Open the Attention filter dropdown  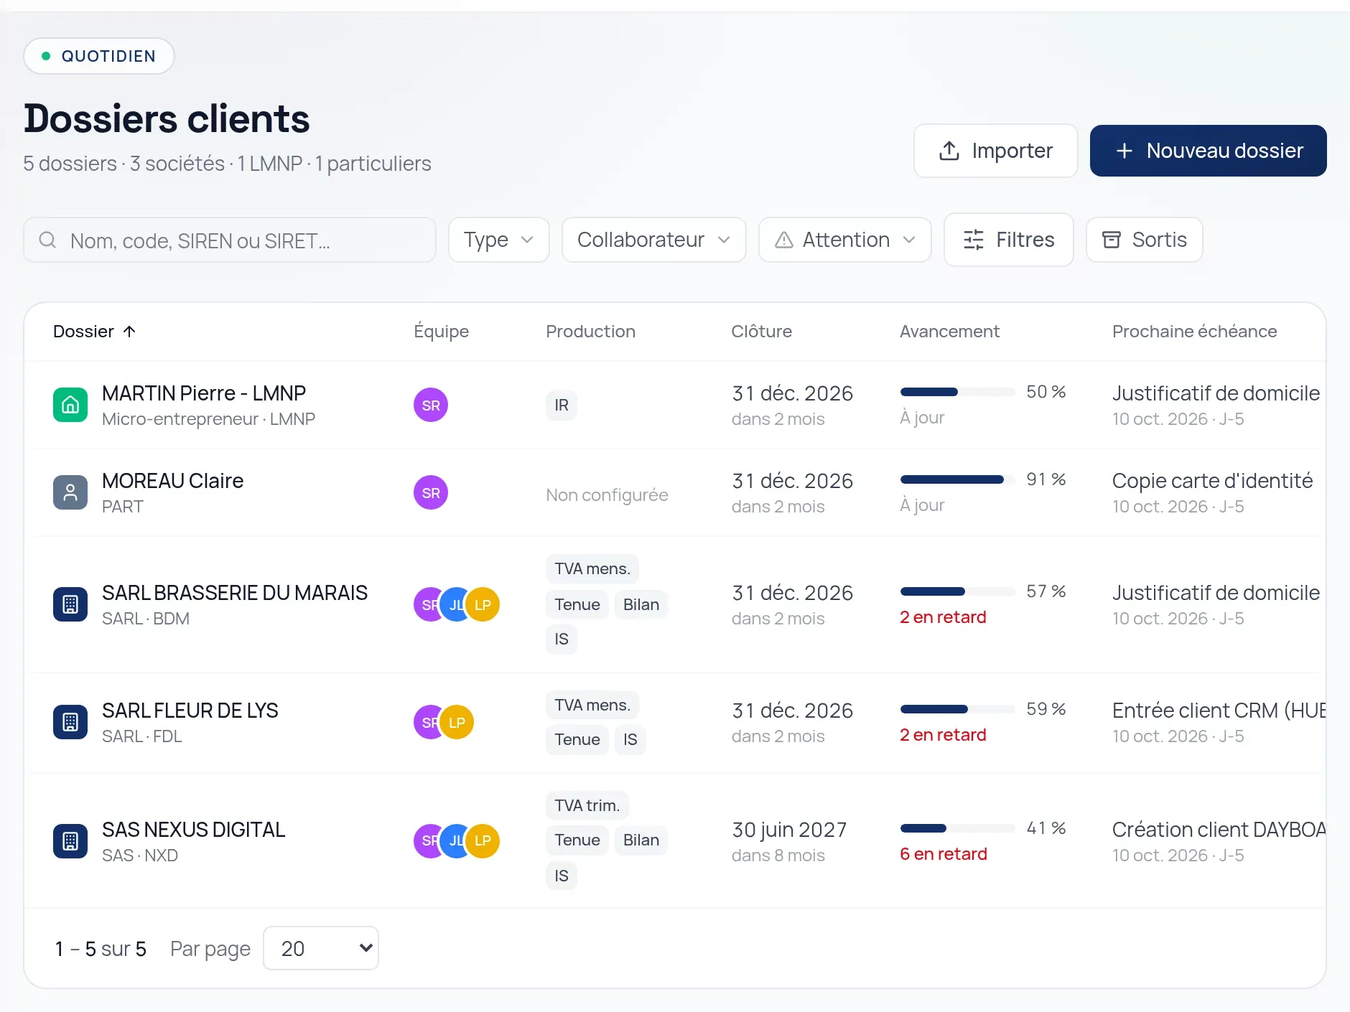tap(845, 240)
